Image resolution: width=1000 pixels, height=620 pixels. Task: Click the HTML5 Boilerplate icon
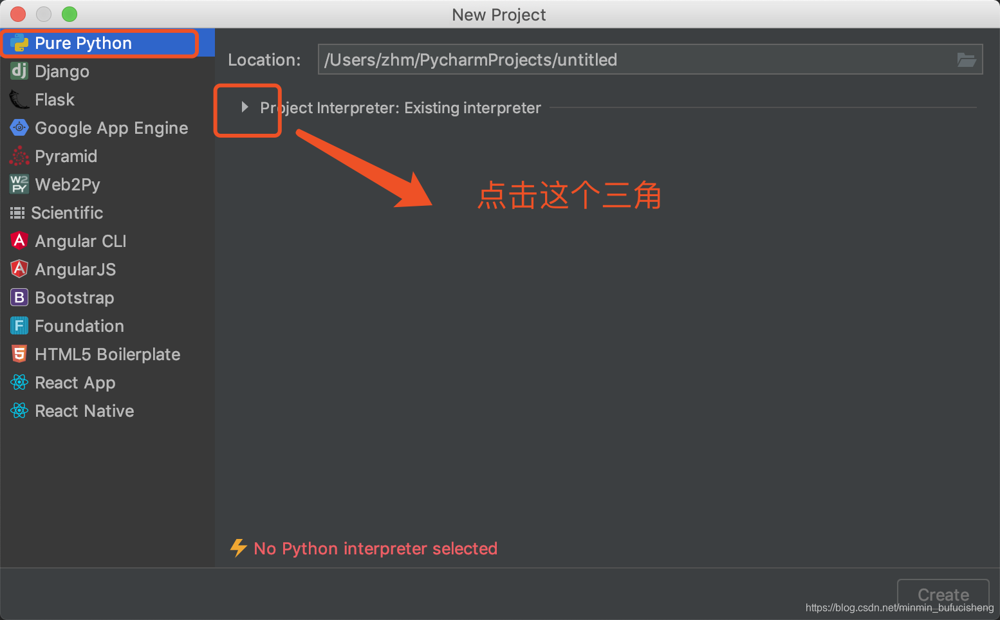19,354
